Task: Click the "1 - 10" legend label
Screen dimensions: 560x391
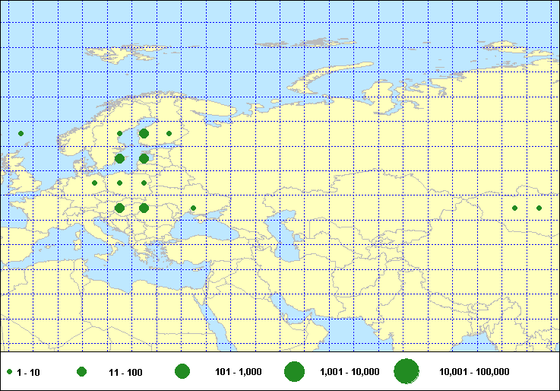Action: tap(29, 373)
